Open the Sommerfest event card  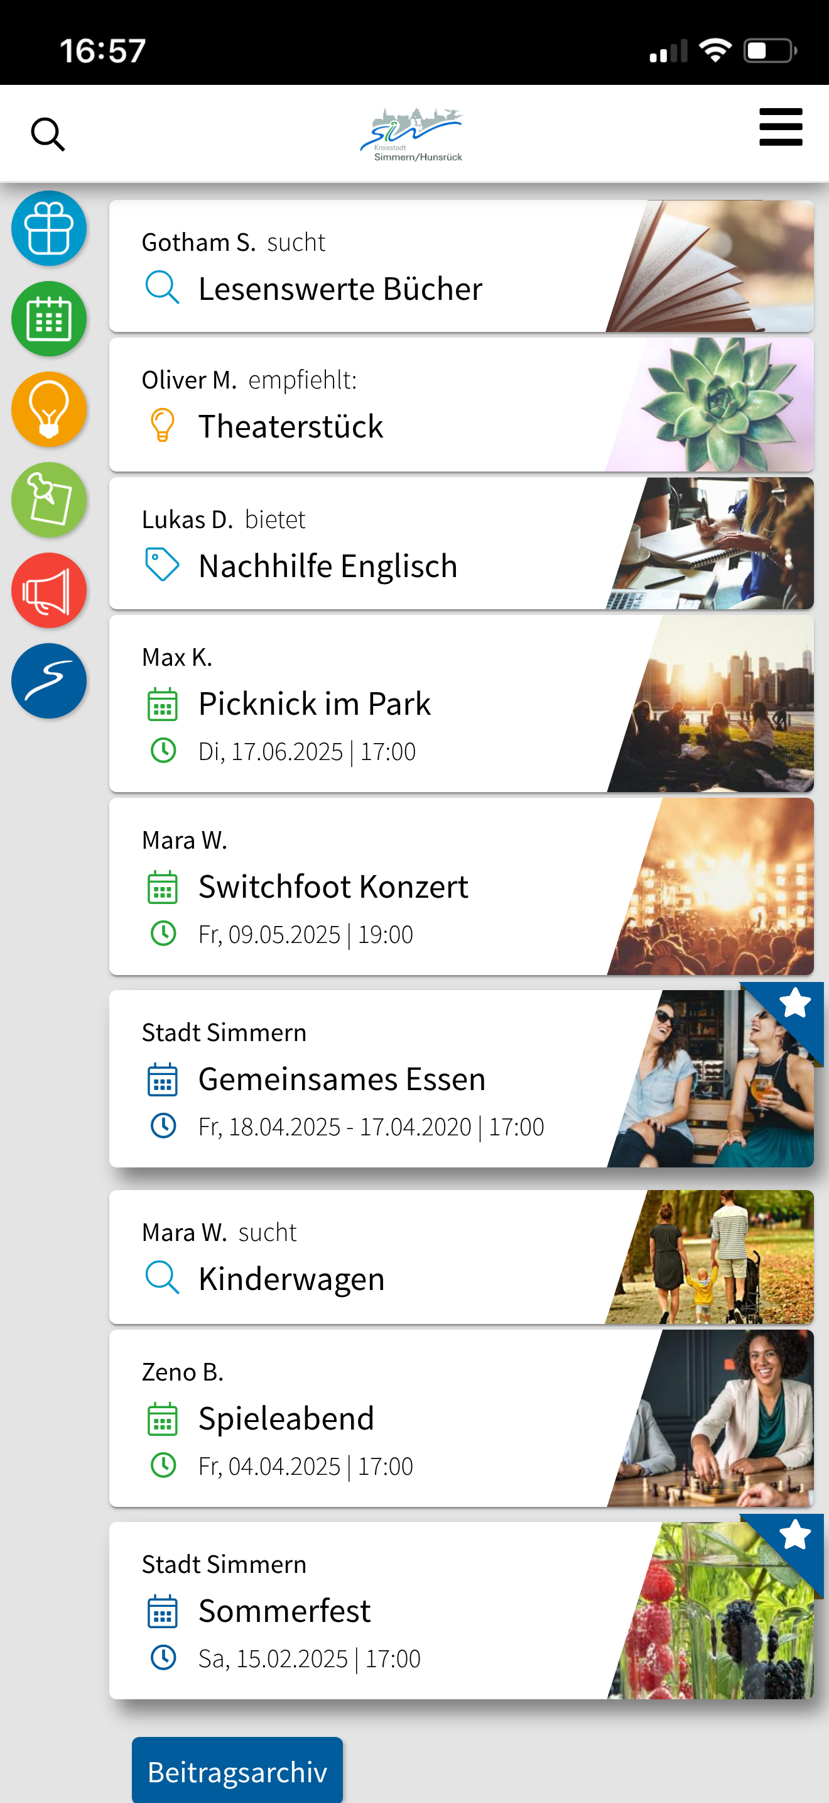pos(462,1610)
